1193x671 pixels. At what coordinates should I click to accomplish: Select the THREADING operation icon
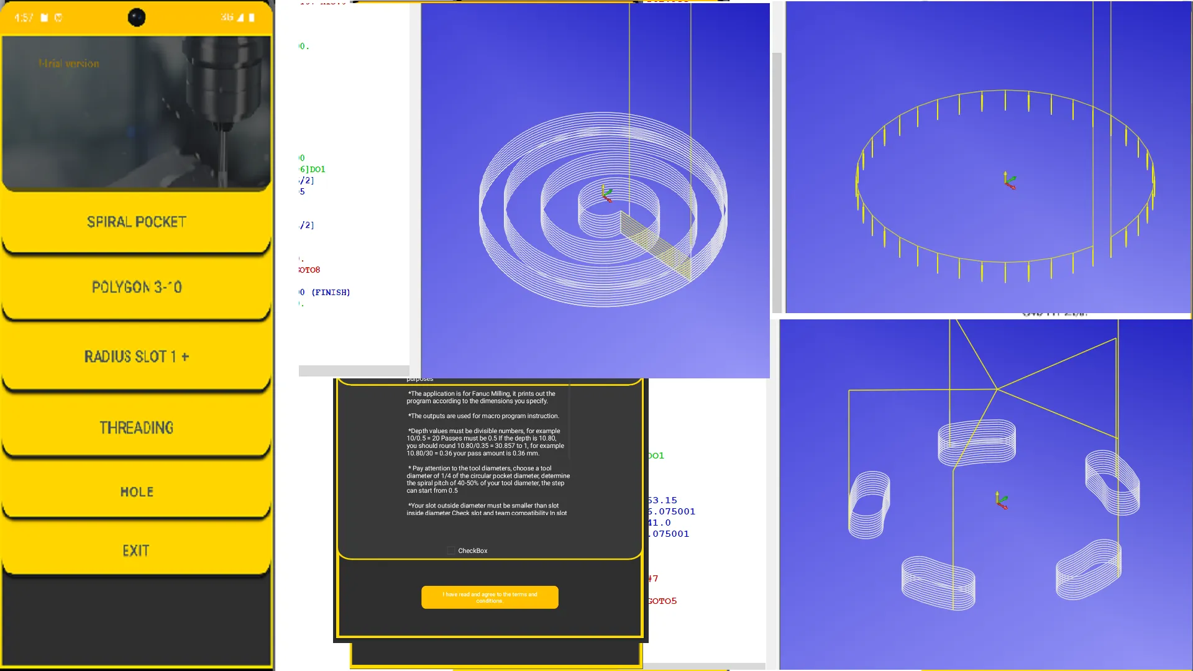click(x=136, y=427)
